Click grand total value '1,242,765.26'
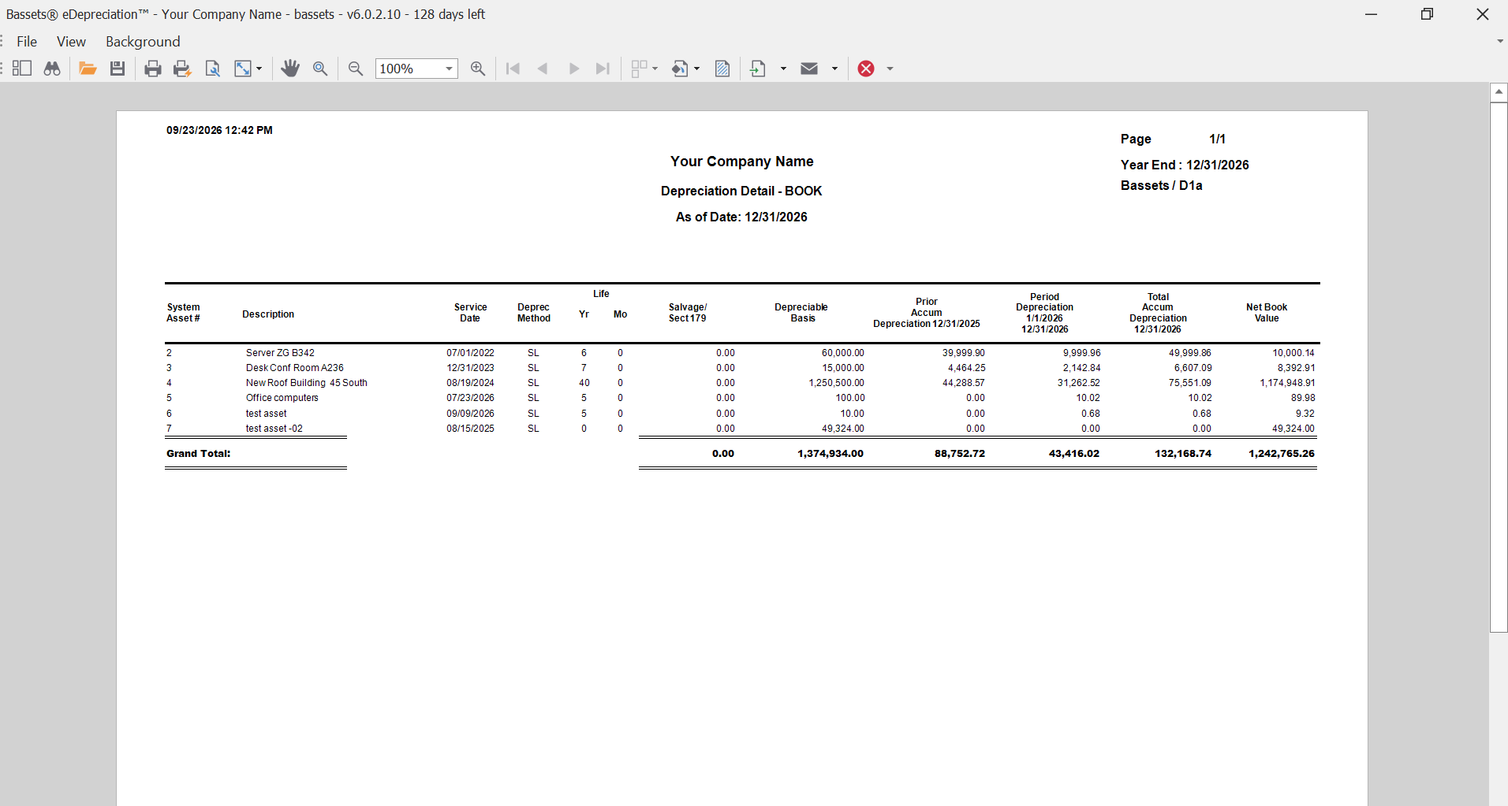Viewport: 1508px width, 806px height. pos(1282,454)
